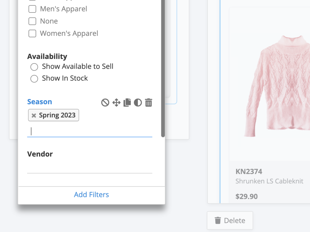The width and height of the screenshot is (310, 232).
Task: Select Show In Stock
Action: coord(34,78)
